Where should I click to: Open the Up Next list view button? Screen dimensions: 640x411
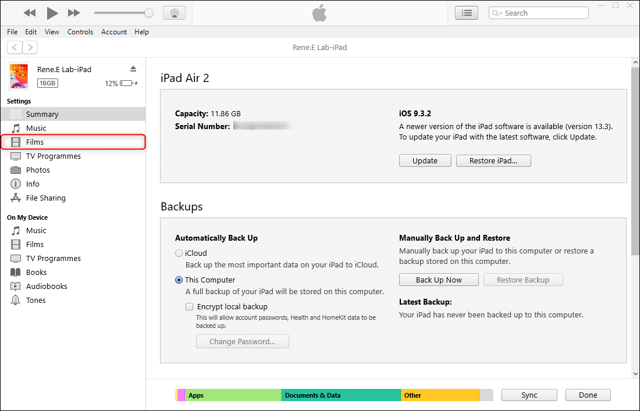[x=467, y=13]
